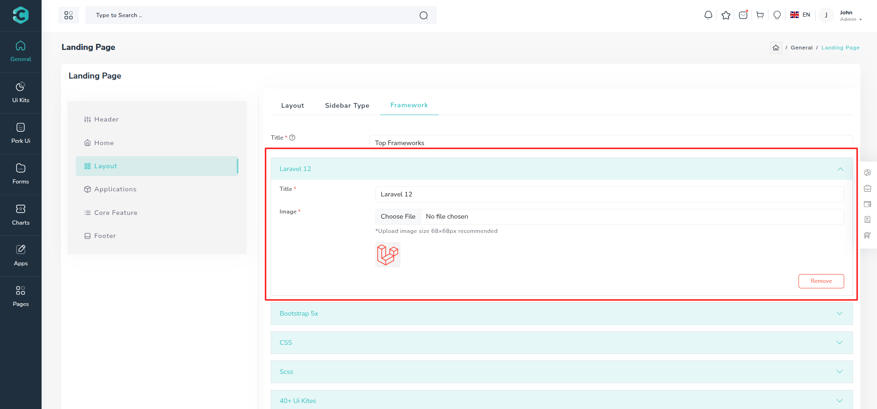This screenshot has height=409, width=877.
Task: Click the search magnifier icon
Action: pos(423,15)
